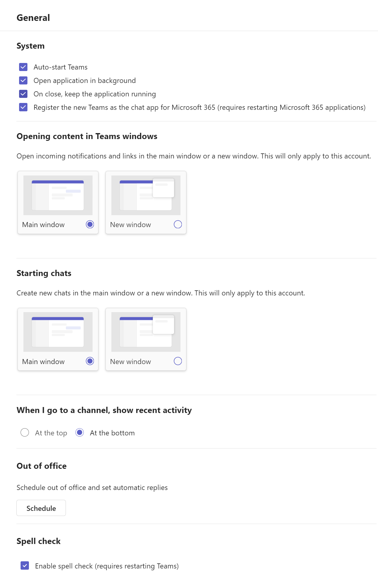Uncheck the Auto-start Teams checkbox
378x581 pixels.
point(23,67)
